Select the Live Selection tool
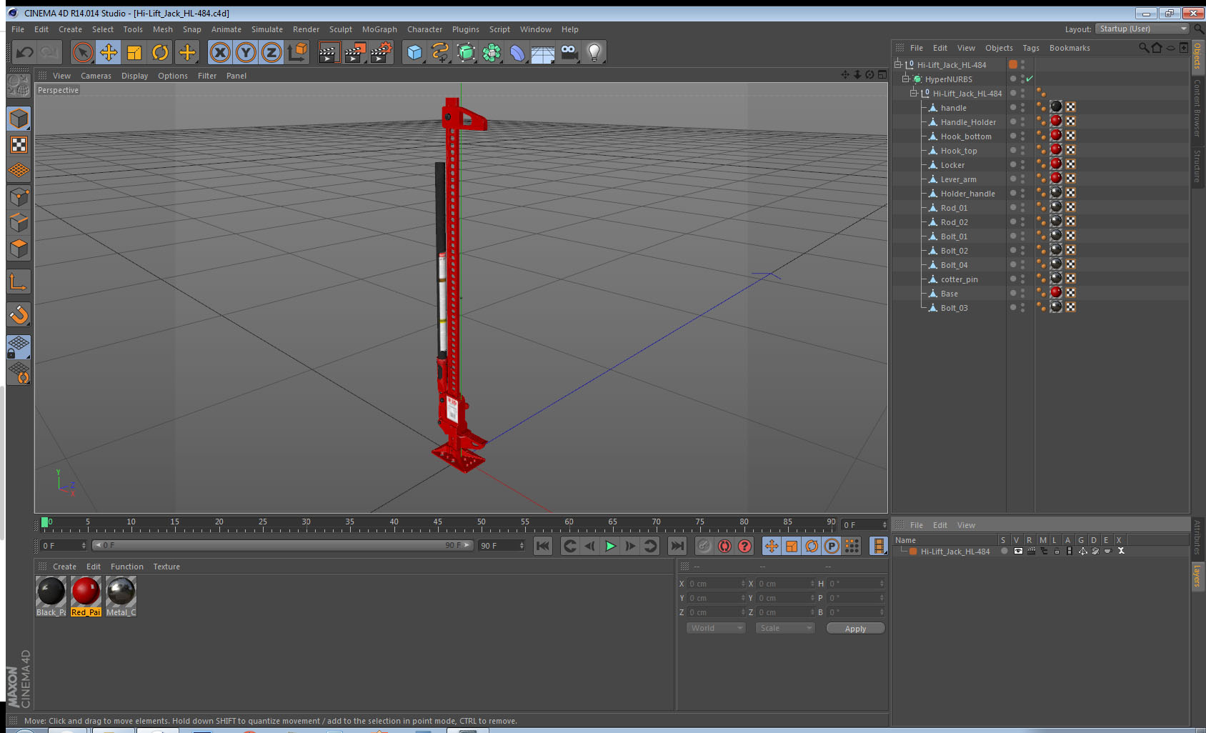 pyautogui.click(x=83, y=52)
